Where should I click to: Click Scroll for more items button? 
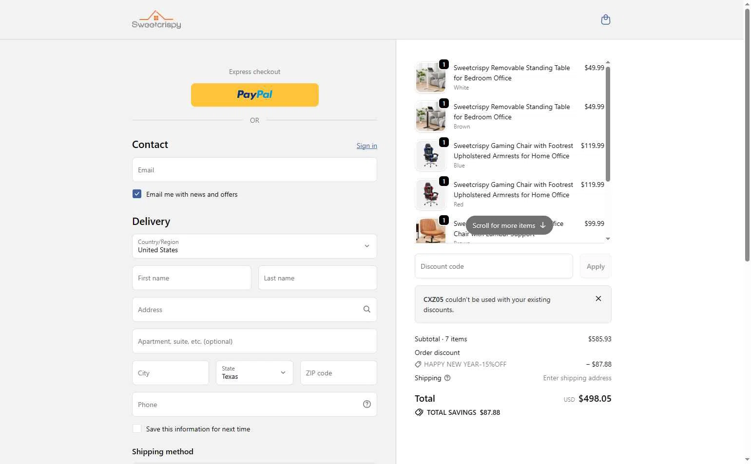(509, 225)
